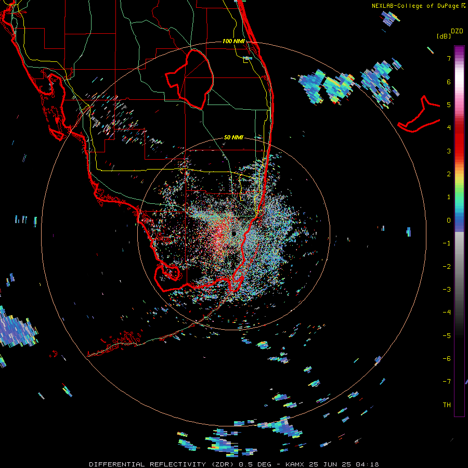The height and width of the screenshot is (468, 468).
Task: Click the KAMX station identifier in the caption
Action: pyautogui.click(x=295, y=464)
